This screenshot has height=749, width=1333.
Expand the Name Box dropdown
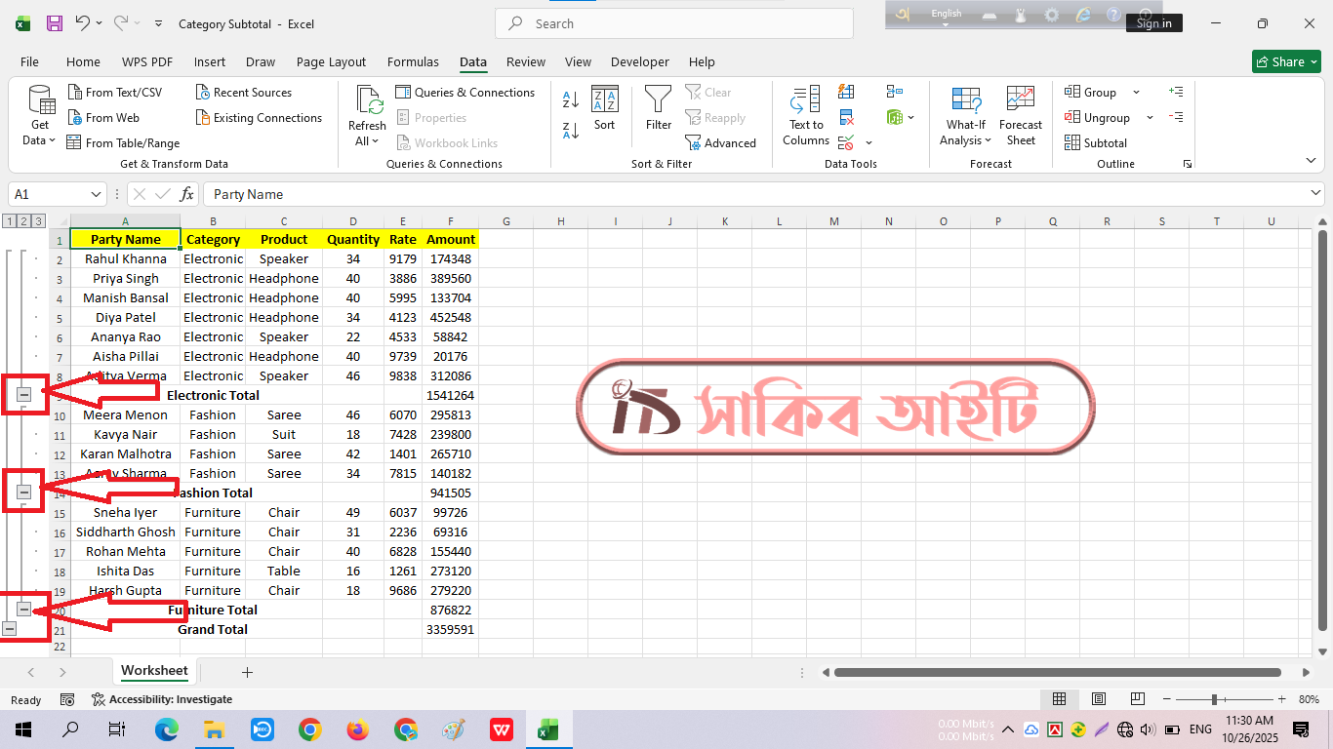click(x=96, y=194)
